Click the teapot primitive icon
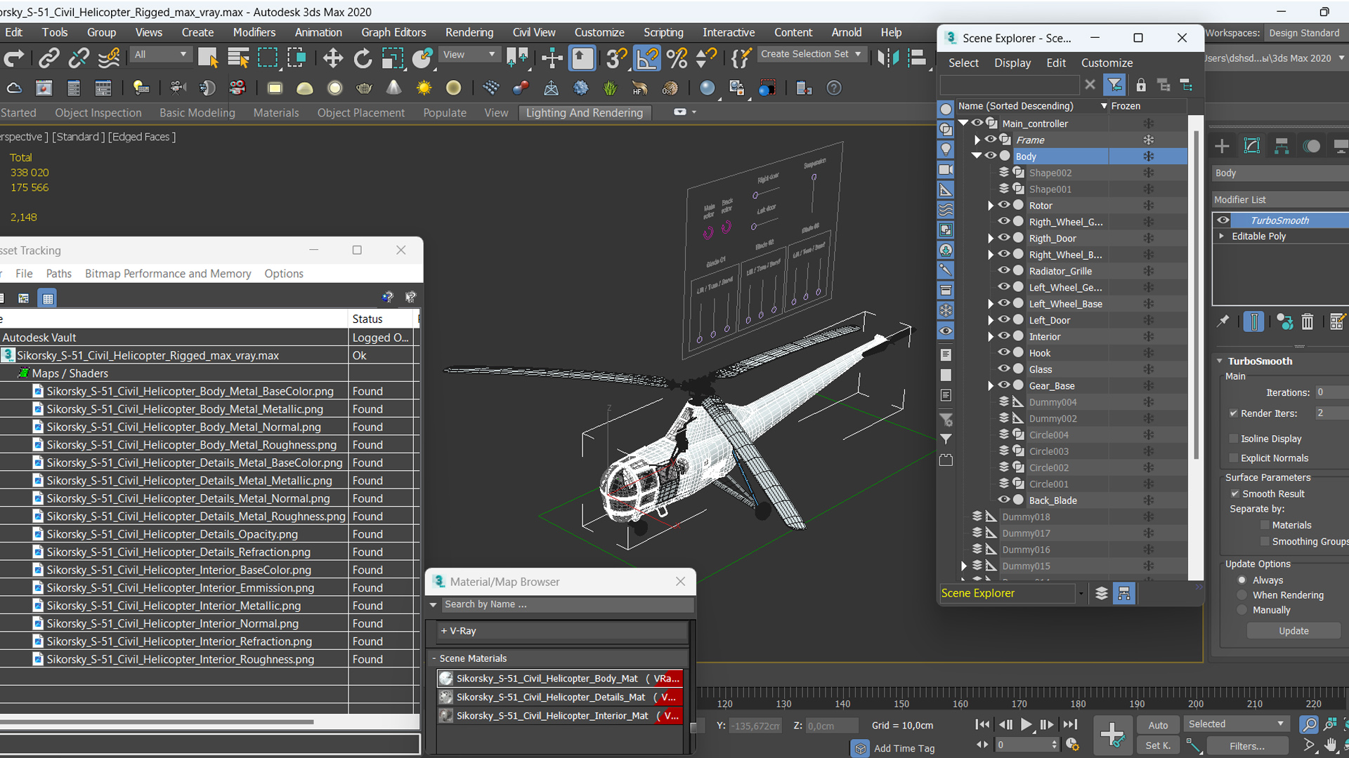Viewport: 1349px width, 758px height. tap(364, 88)
